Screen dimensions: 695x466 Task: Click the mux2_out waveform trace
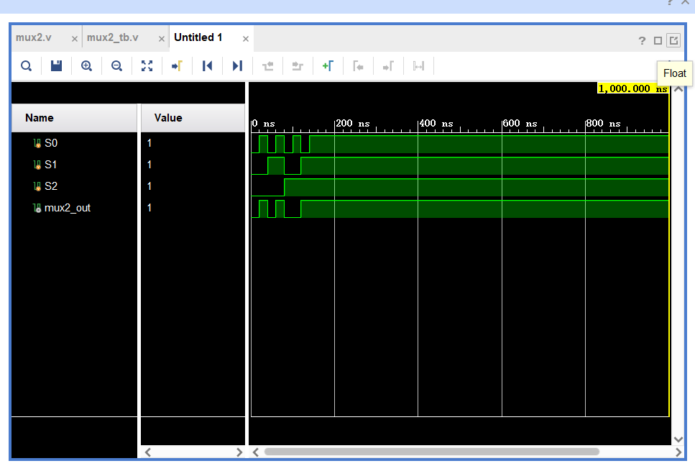coord(460,209)
